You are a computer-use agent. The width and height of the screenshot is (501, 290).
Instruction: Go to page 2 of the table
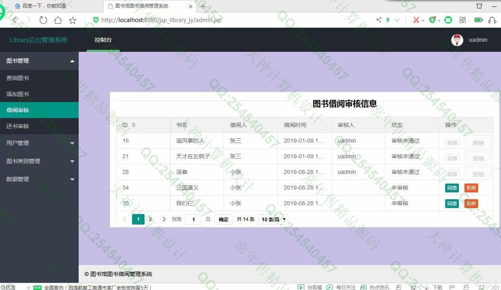click(150, 219)
